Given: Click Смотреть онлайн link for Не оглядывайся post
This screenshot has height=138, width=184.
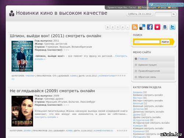Looking at the screenshot, I should pos(46,117).
